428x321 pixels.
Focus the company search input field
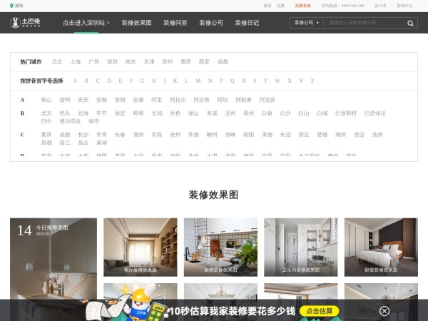click(364, 23)
